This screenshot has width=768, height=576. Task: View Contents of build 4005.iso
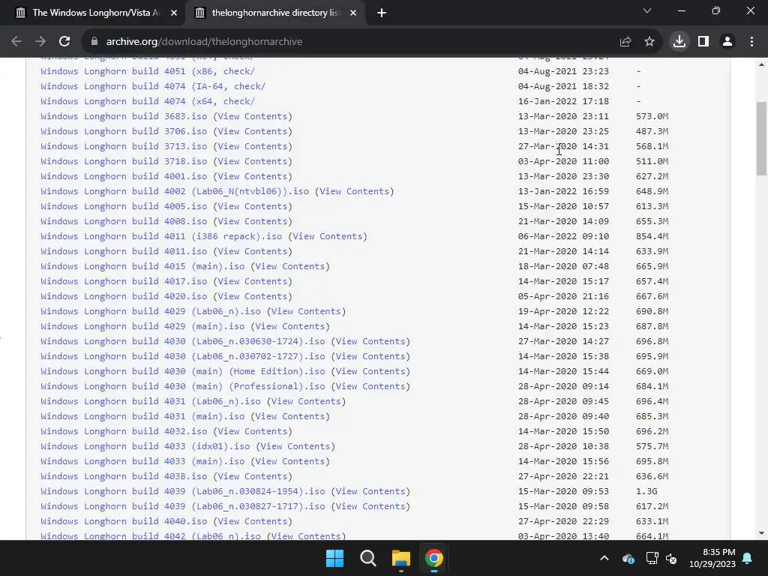pos(252,206)
